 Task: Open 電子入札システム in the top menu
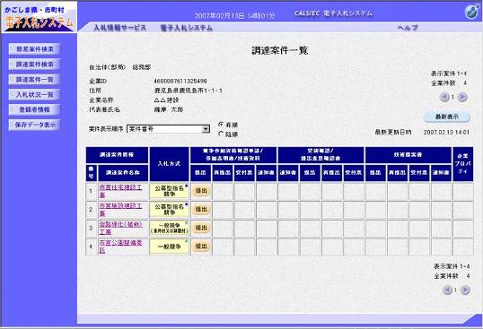[x=187, y=28]
